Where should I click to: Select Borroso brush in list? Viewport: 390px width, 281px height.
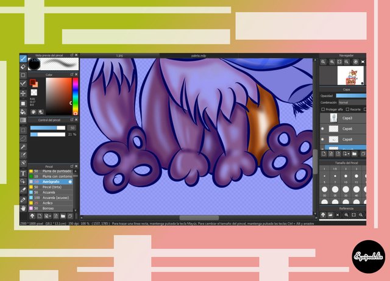click(51, 208)
